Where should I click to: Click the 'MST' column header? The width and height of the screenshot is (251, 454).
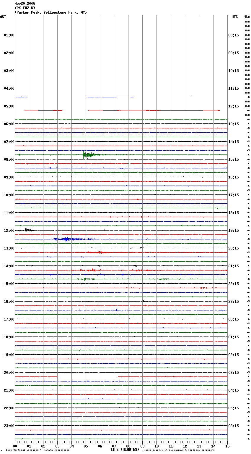[3, 17]
